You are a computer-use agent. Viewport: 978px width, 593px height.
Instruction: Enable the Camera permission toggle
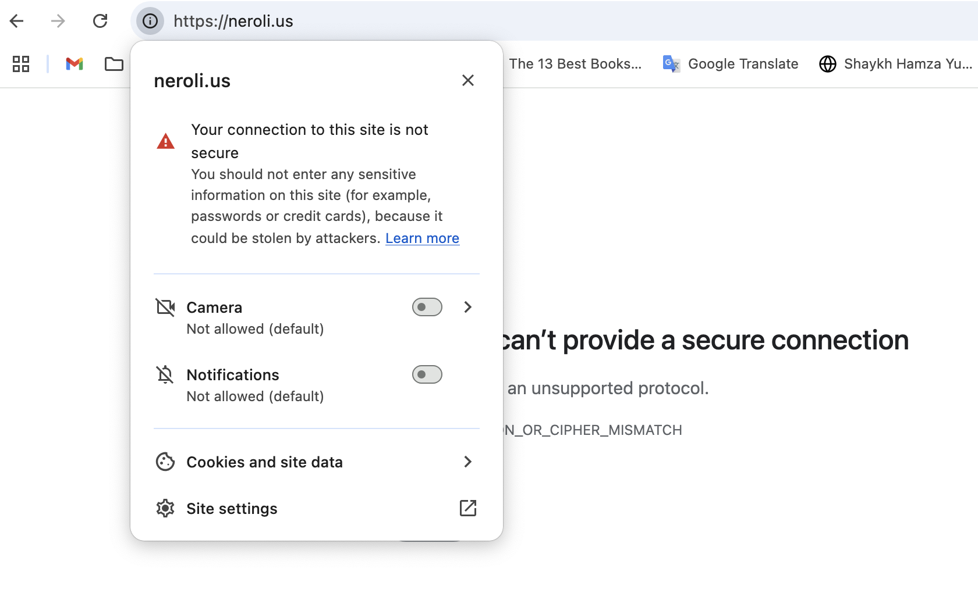click(x=427, y=307)
